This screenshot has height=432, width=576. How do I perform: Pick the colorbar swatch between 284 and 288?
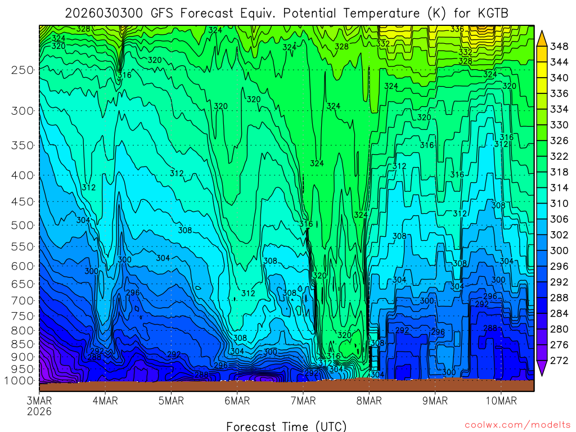tap(542, 305)
